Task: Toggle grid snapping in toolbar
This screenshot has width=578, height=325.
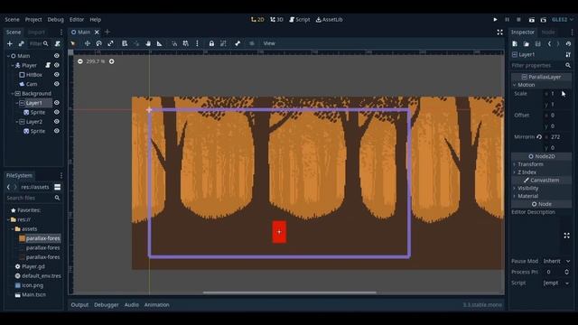Action: pyautogui.click(x=185, y=43)
